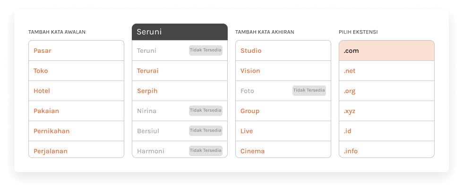Image resolution: width=463 pixels, height=191 pixels.
Task: Select the highlighted .com extension
Action: click(386, 50)
